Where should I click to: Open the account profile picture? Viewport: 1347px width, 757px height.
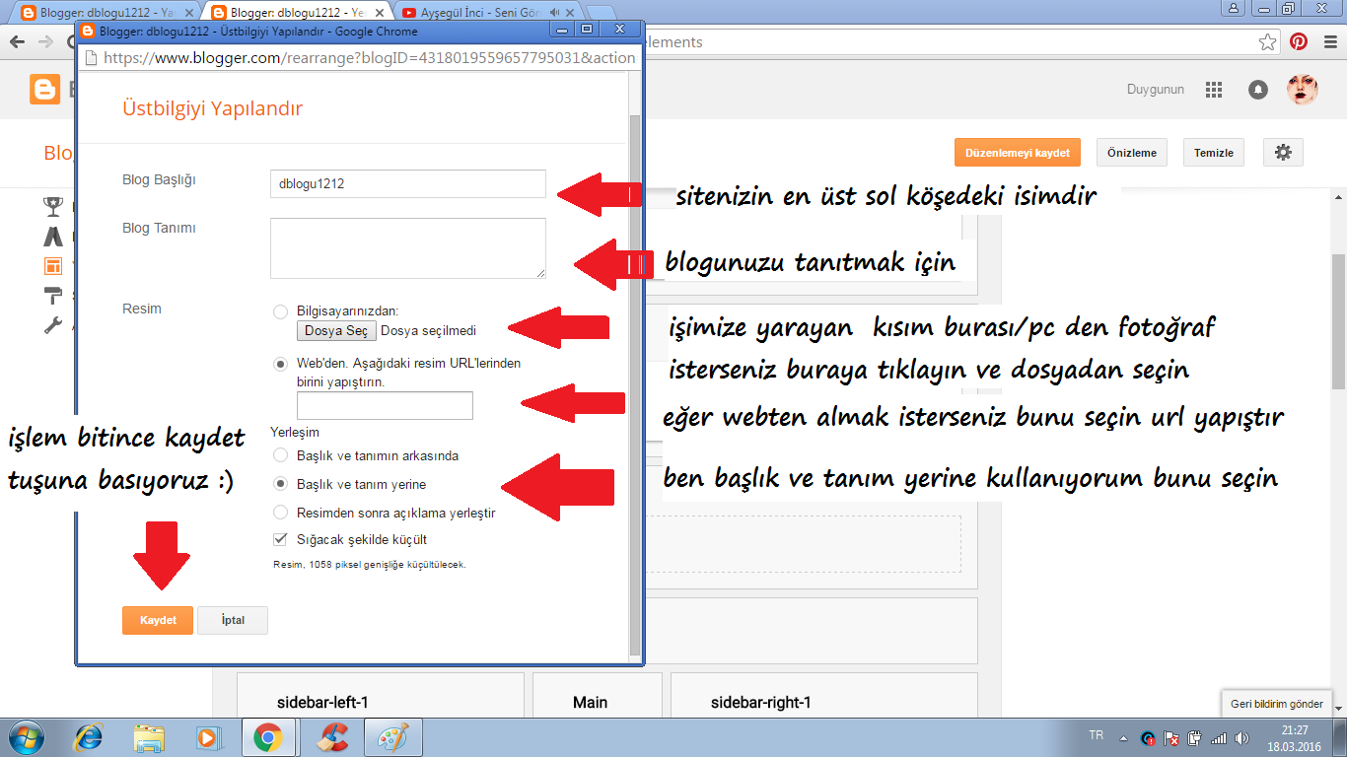coord(1303,90)
